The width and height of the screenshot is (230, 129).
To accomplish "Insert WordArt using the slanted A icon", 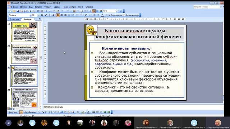I will tap(61, 112).
